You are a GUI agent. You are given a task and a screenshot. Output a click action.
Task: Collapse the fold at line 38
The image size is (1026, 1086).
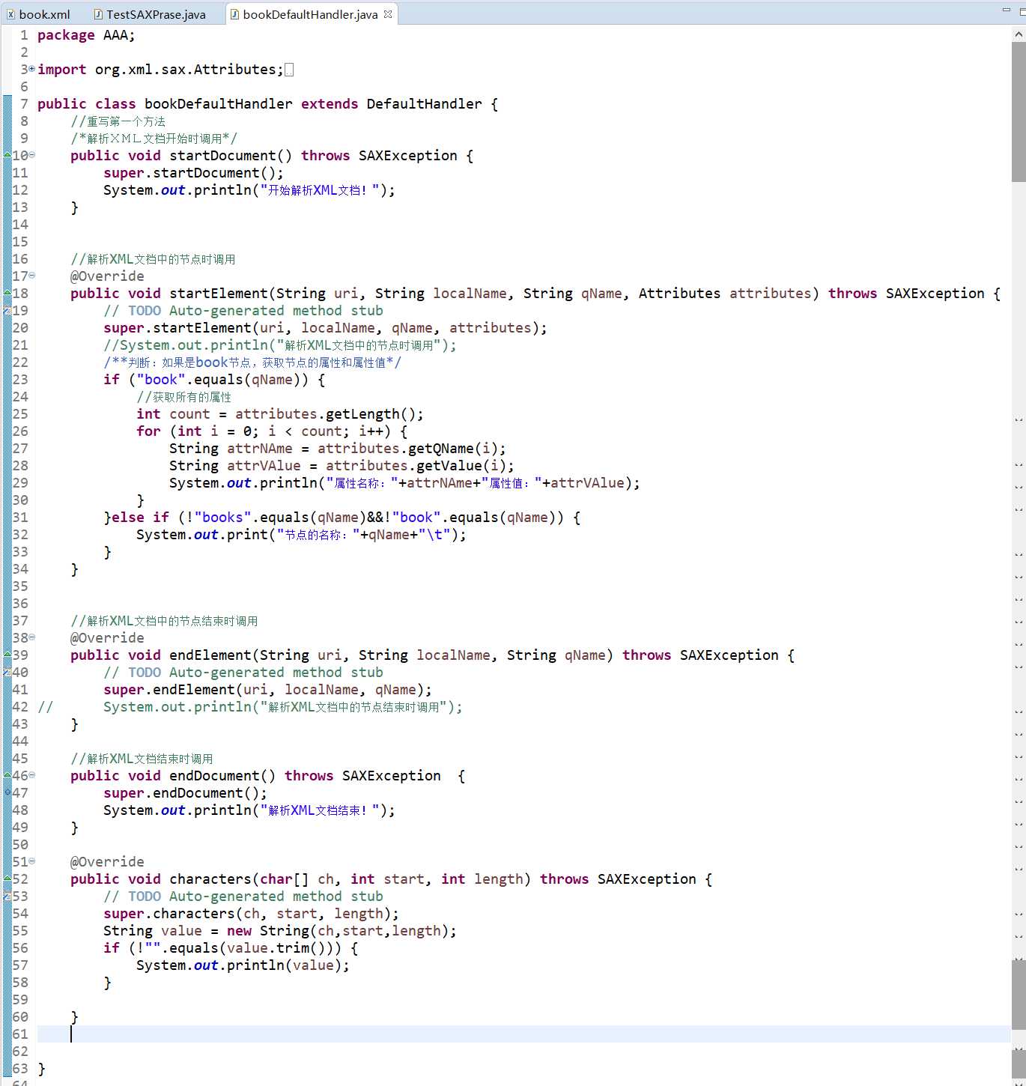(x=31, y=637)
